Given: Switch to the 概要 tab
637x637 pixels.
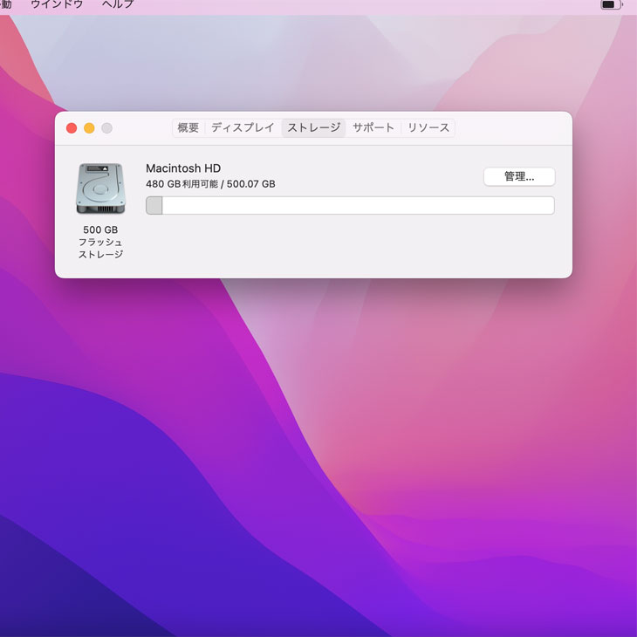Looking at the screenshot, I should tap(188, 128).
